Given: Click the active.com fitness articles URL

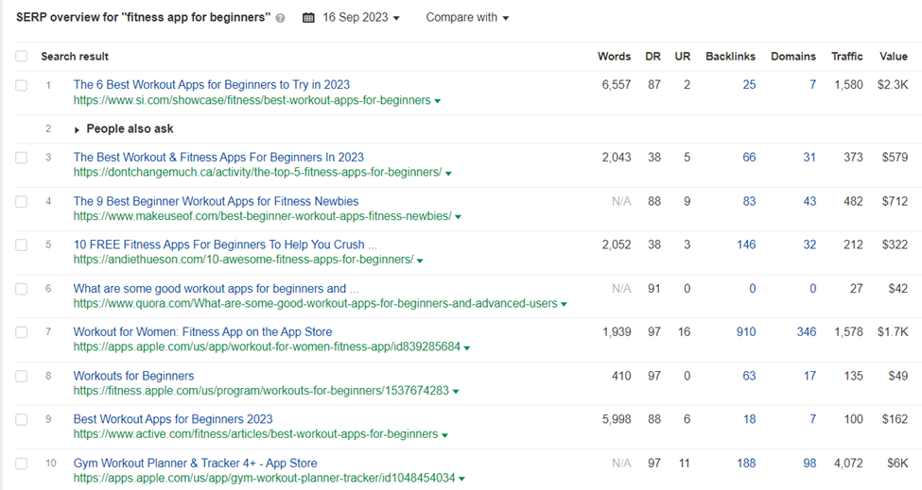Looking at the screenshot, I should tap(255, 435).
